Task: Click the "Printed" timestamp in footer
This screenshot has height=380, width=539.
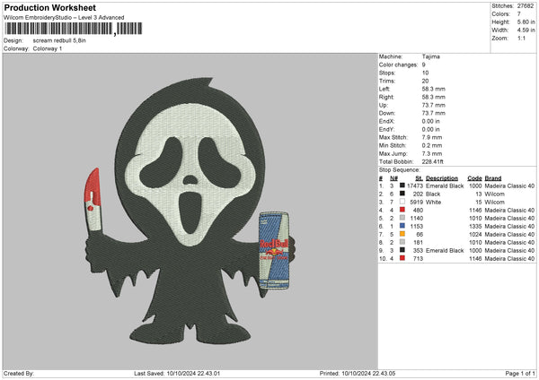Action: click(358, 373)
